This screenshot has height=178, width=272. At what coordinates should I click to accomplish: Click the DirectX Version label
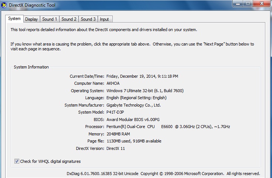(x=90, y=148)
